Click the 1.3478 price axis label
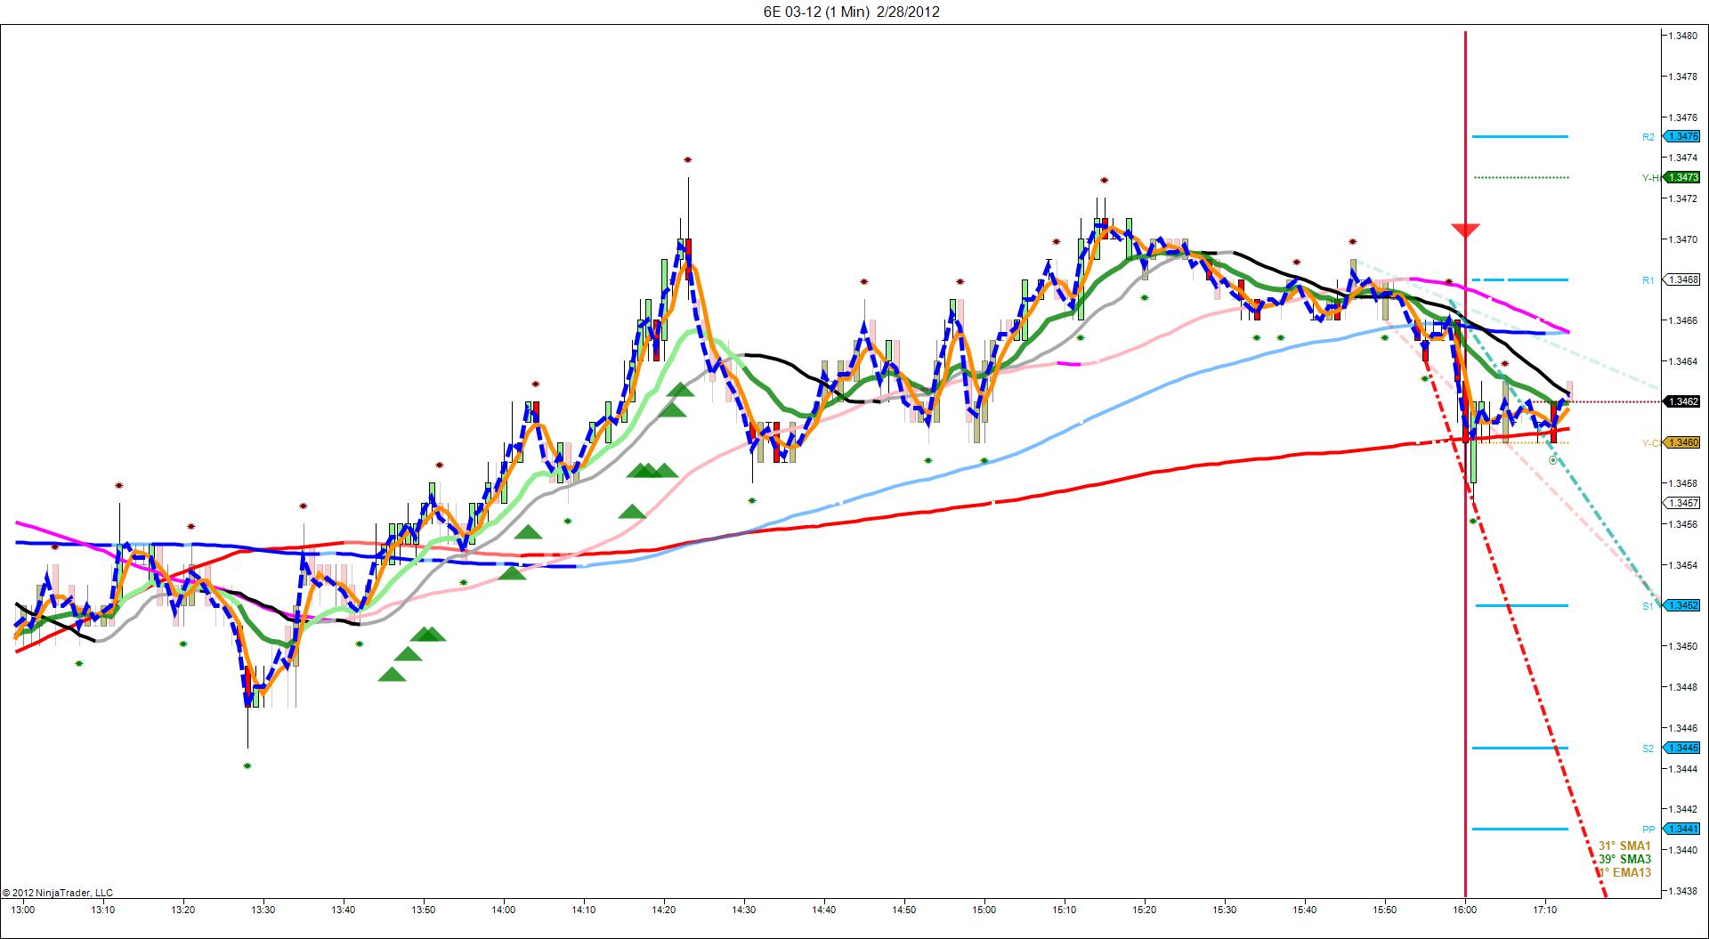1709x939 pixels. click(x=1682, y=77)
